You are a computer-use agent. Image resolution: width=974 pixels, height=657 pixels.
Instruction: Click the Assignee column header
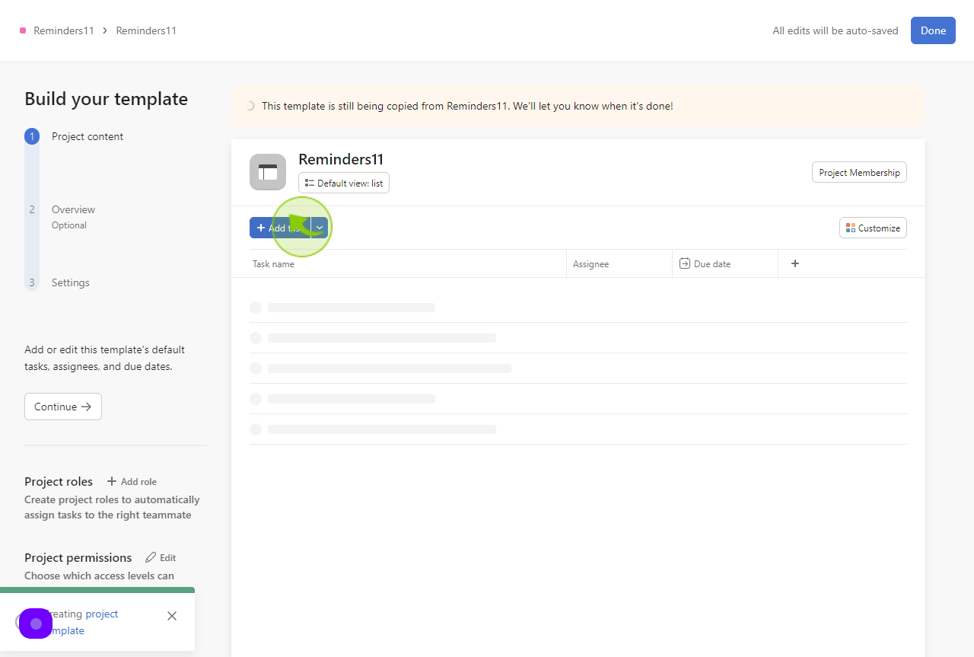(x=619, y=263)
